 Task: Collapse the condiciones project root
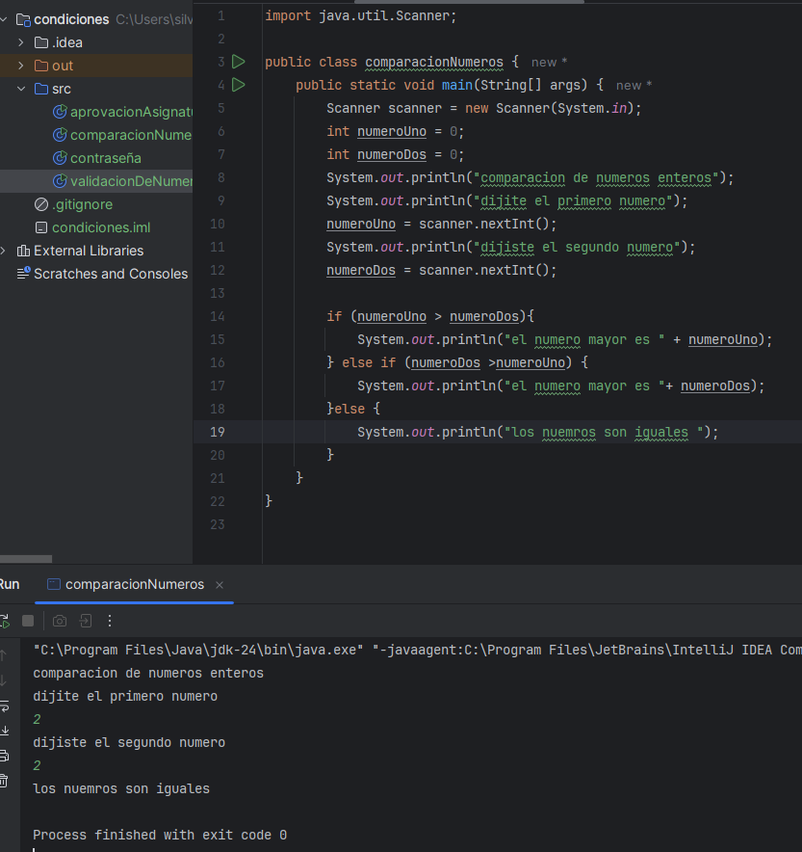(4, 19)
